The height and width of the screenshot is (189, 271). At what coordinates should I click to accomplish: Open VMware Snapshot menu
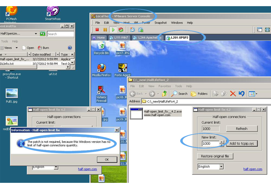[x=160, y=23]
